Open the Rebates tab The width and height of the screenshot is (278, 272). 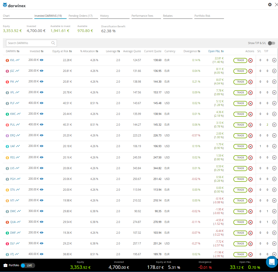click(x=178, y=16)
